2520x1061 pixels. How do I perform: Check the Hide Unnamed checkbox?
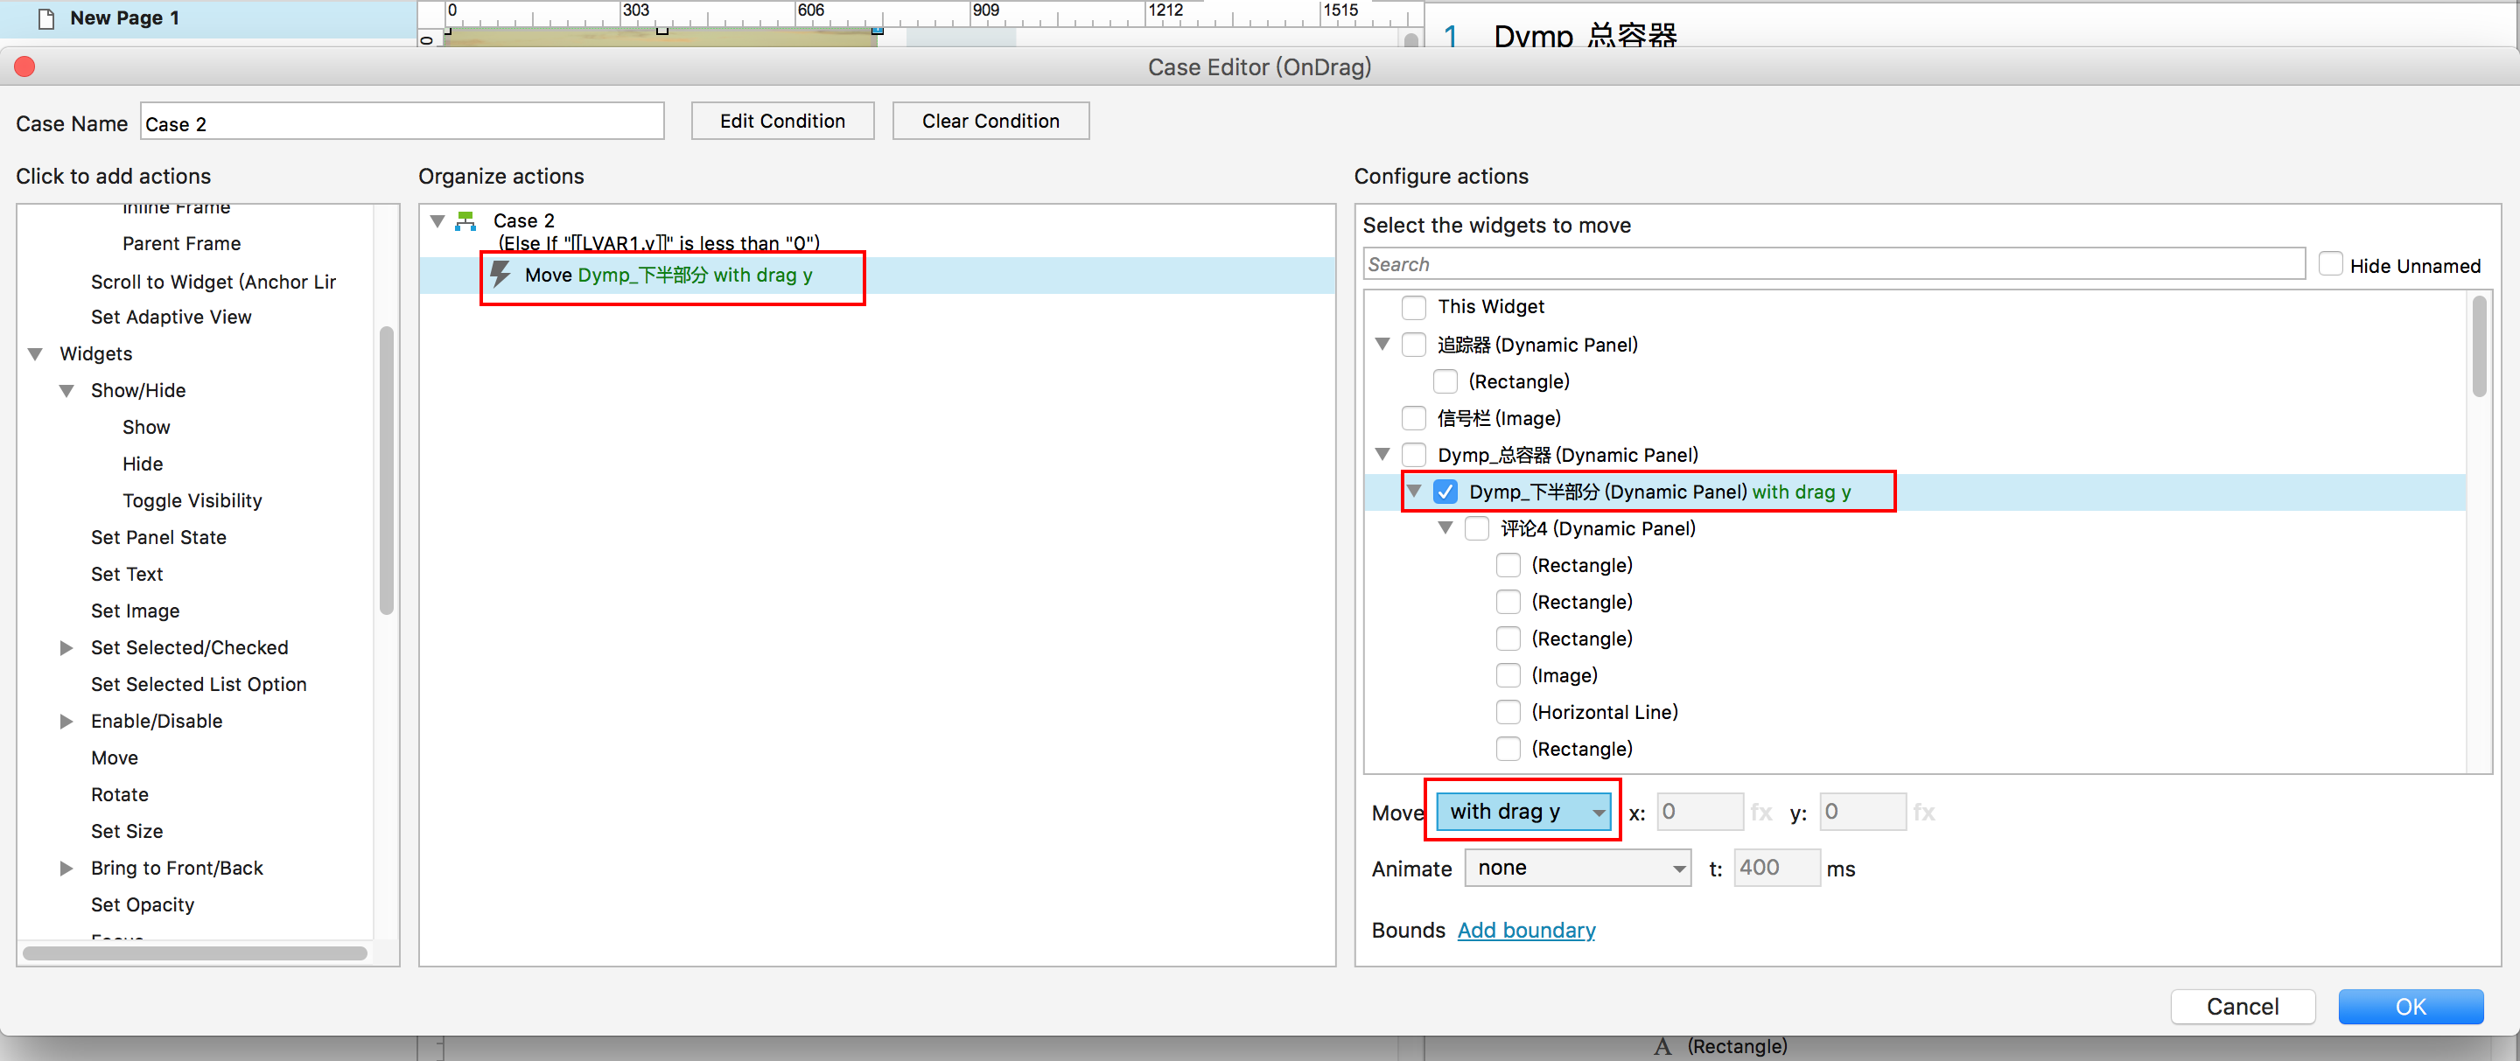[2330, 265]
